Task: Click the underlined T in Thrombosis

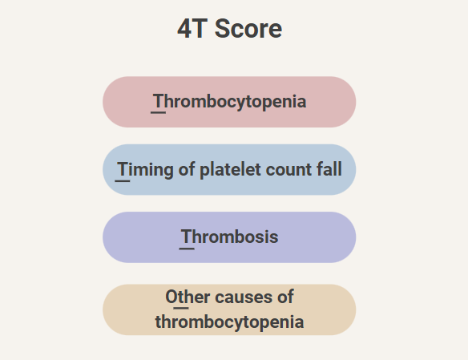Action: [x=187, y=237]
